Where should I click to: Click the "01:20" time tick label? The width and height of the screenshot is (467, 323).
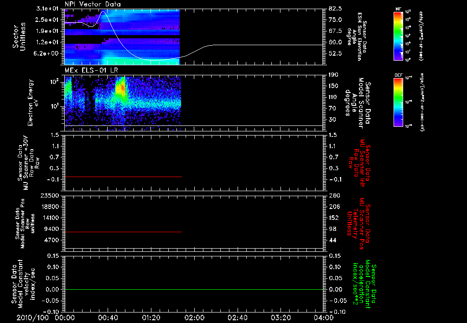151,318
